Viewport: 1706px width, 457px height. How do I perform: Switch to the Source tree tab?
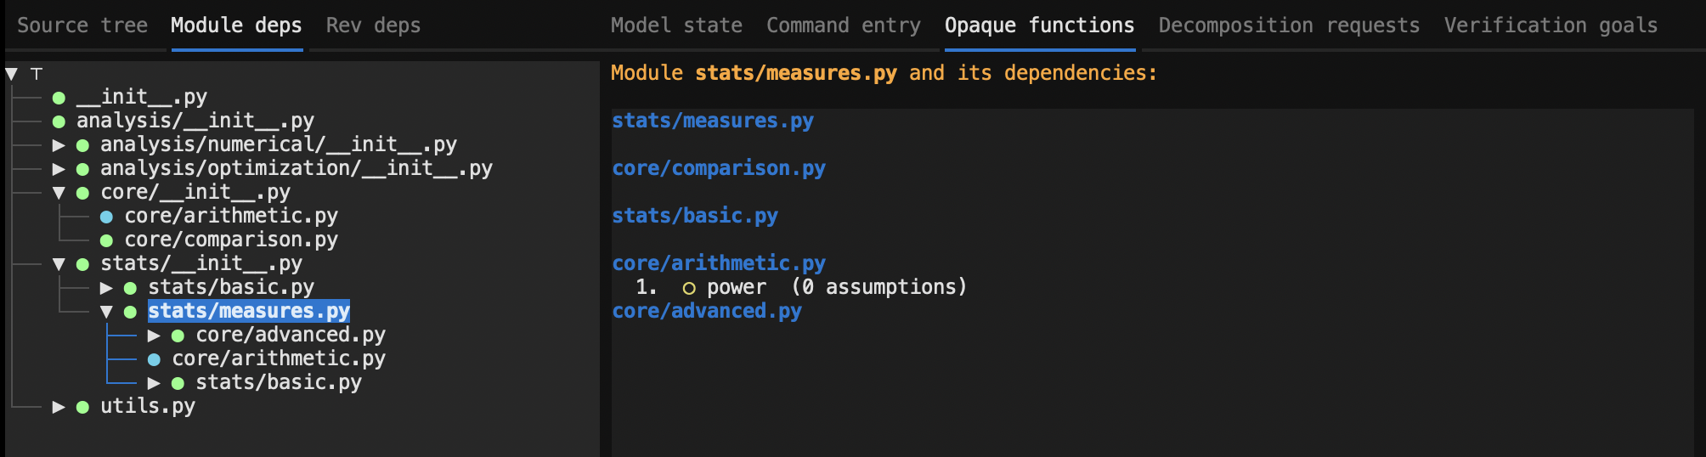point(82,25)
